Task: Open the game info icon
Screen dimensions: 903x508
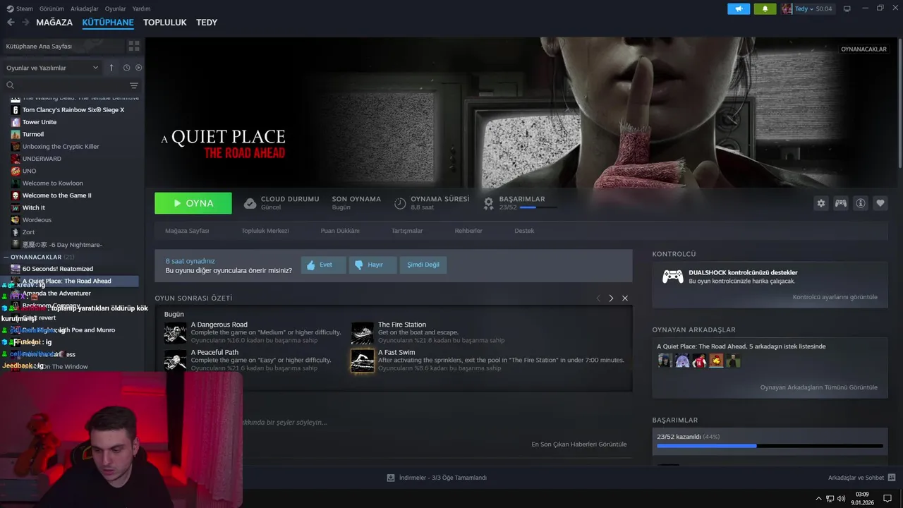Action: pyautogui.click(x=861, y=203)
